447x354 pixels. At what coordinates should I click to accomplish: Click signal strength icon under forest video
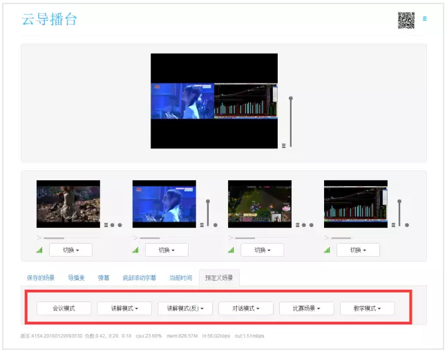click(39, 250)
